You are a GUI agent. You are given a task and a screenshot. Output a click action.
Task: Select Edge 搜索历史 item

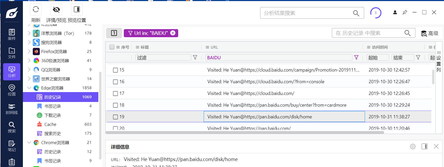tap(61, 133)
